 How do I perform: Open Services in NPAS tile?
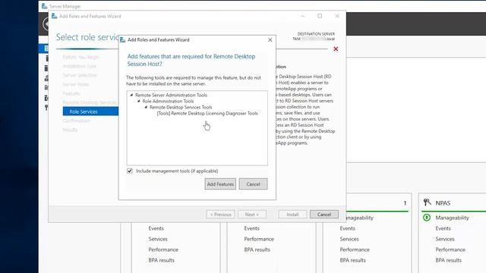[x=444, y=239]
